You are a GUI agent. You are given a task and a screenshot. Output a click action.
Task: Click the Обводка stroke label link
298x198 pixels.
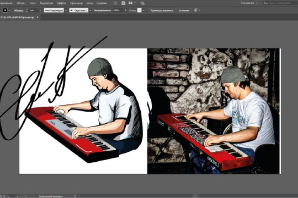click(x=19, y=10)
